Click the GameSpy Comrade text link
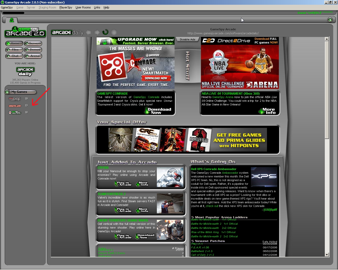This screenshot has width=338, height=270. 146,97
